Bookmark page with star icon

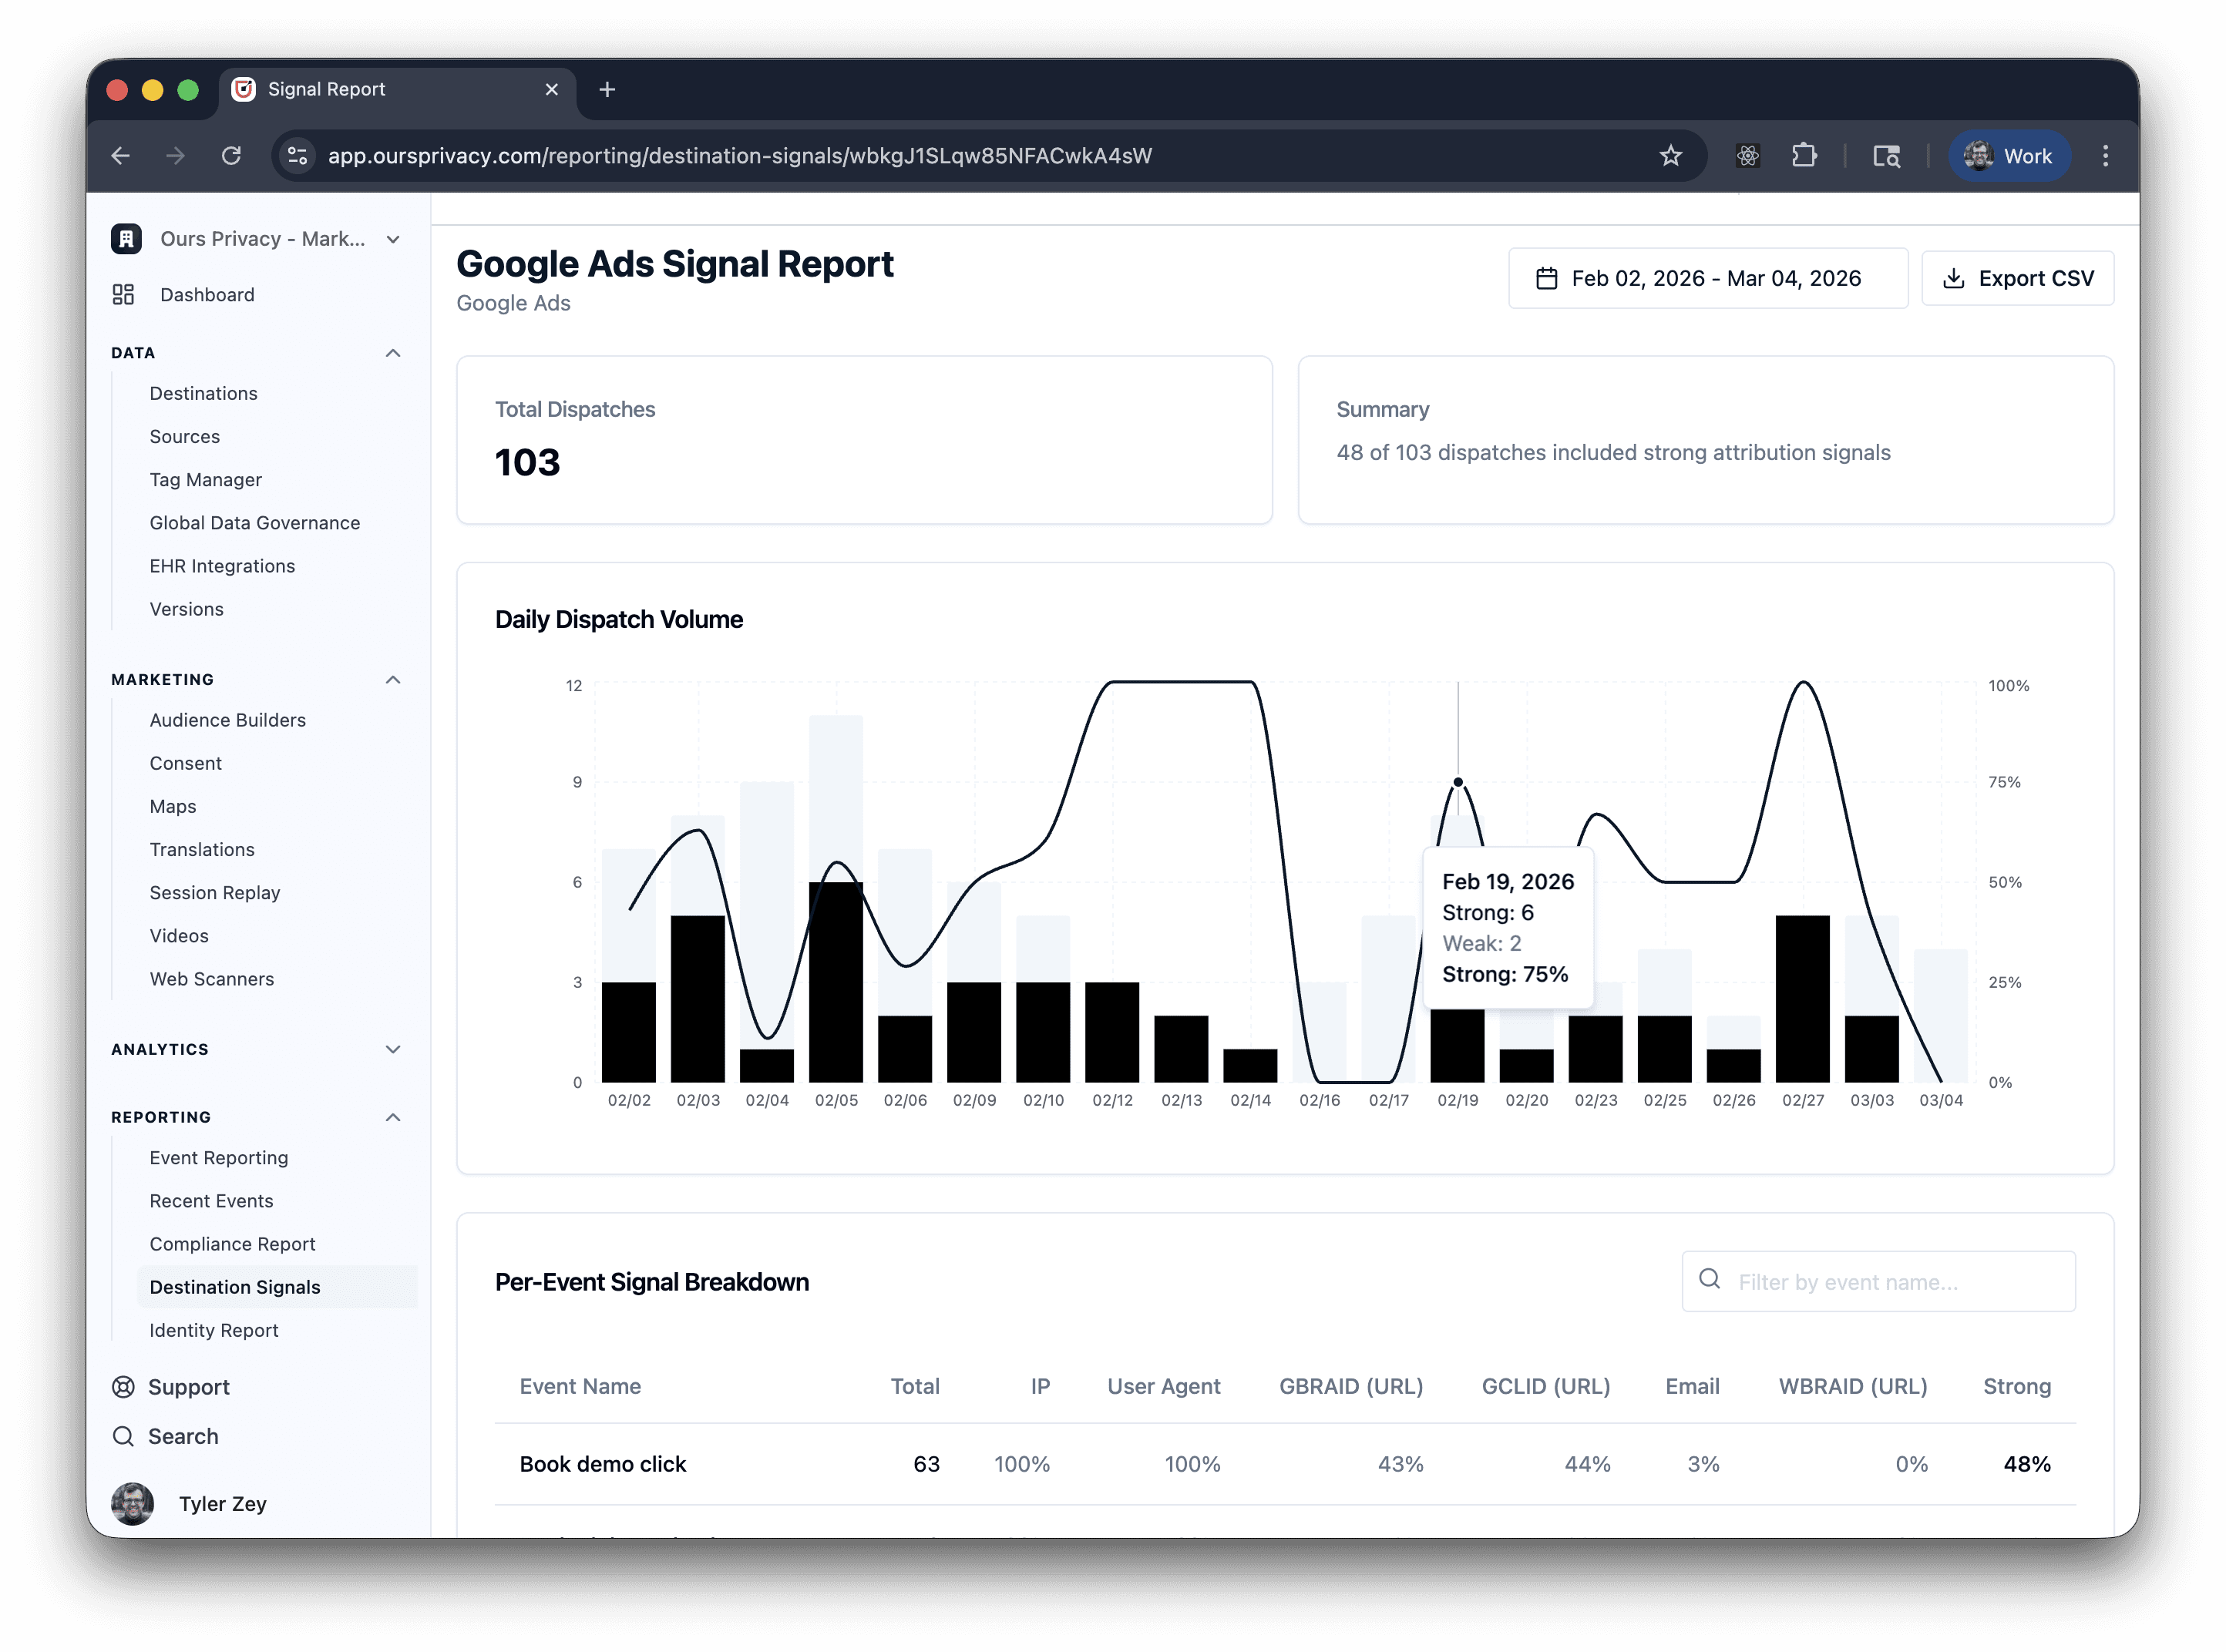(1669, 156)
